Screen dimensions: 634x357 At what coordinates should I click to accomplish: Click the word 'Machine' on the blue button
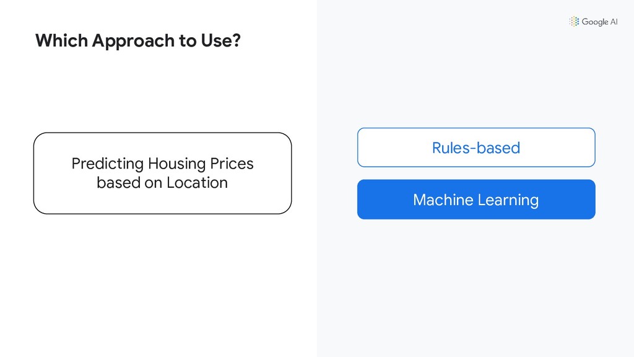tap(443, 200)
